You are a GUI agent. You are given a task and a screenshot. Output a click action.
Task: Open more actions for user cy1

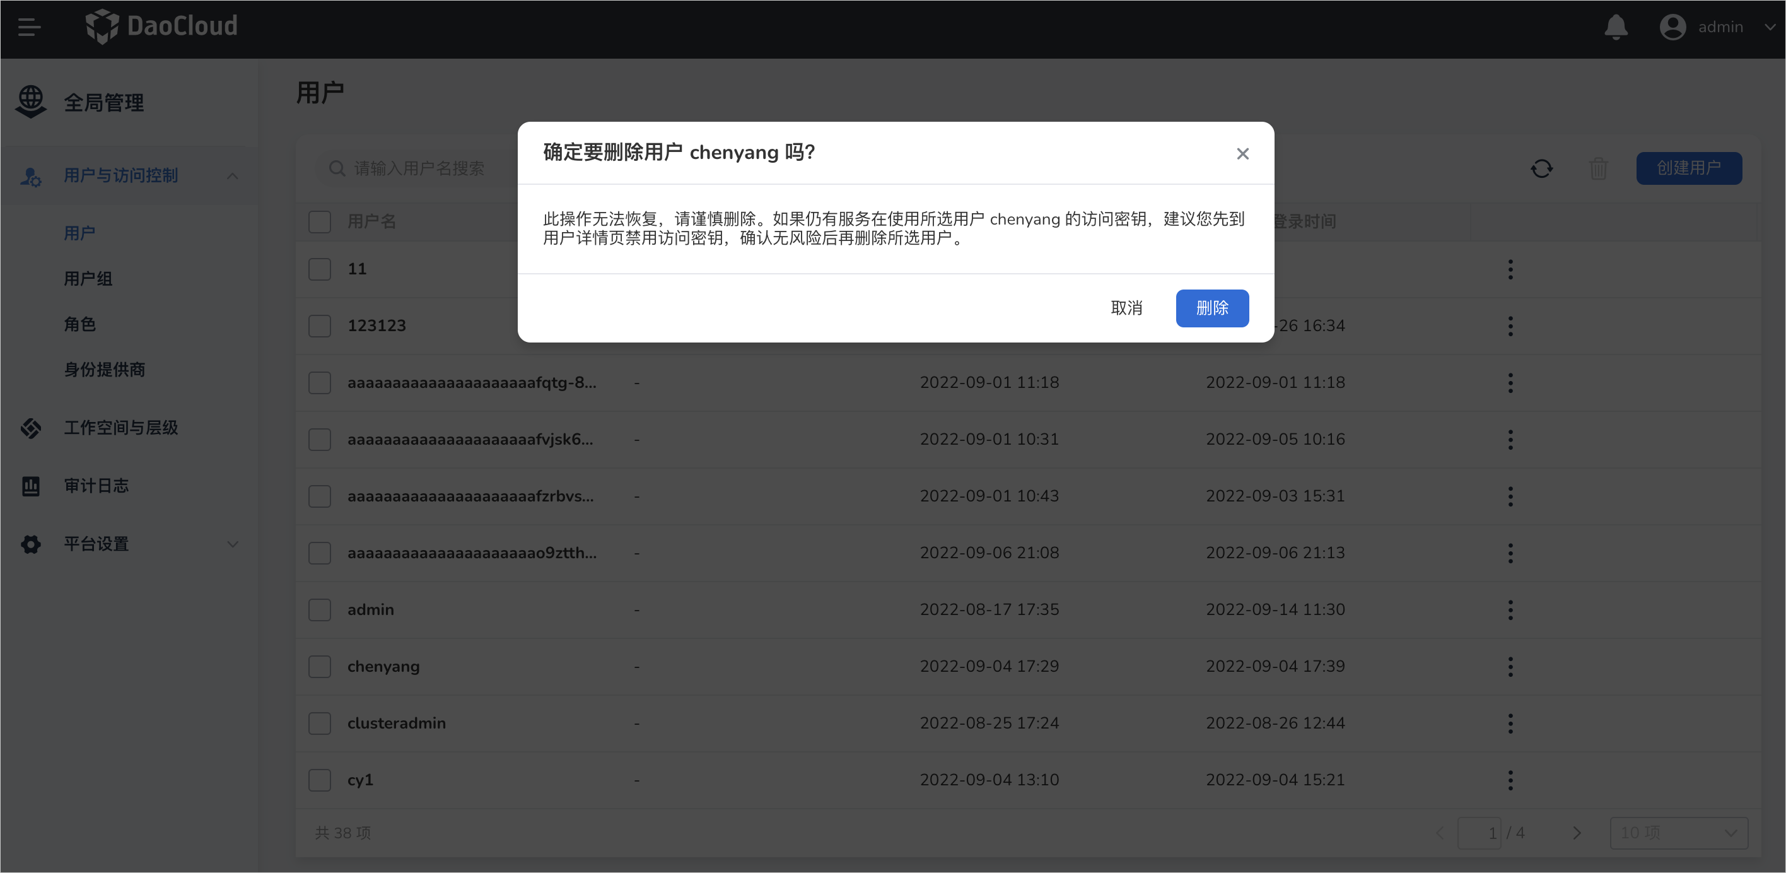[1510, 781]
